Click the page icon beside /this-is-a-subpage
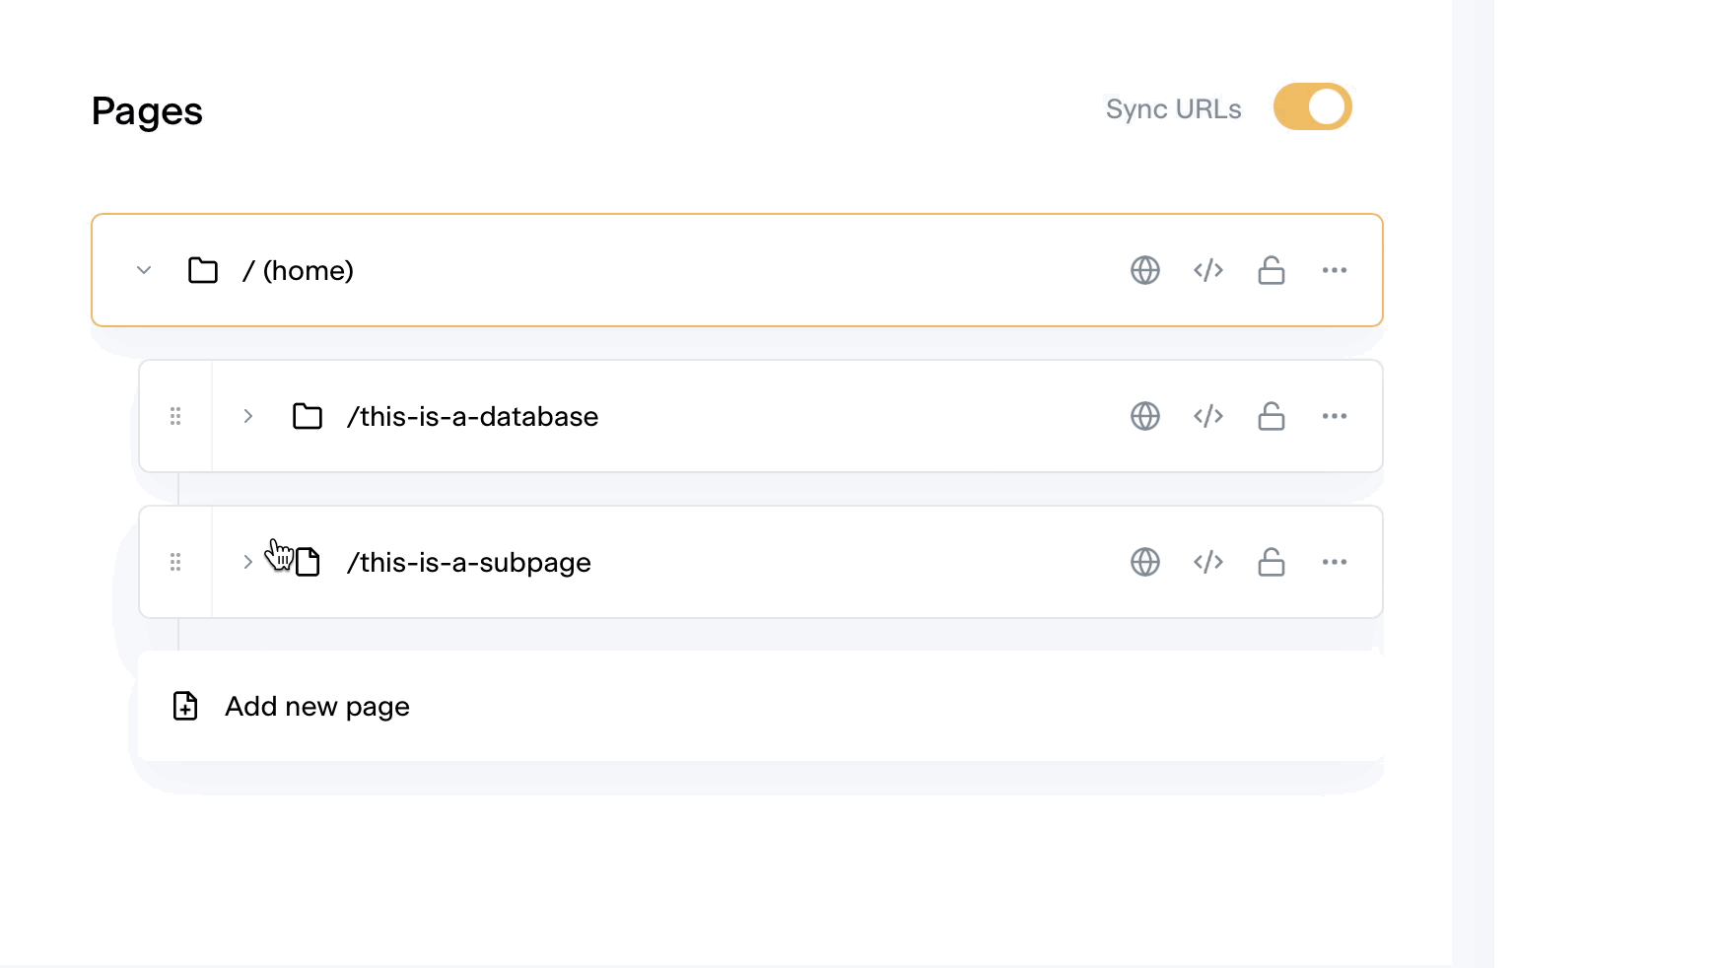 pos(308,562)
